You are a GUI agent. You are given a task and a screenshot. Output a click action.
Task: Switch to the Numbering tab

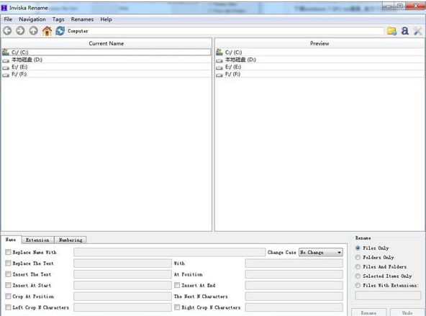71,240
